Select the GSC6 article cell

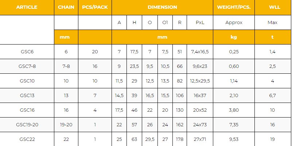click(x=27, y=52)
